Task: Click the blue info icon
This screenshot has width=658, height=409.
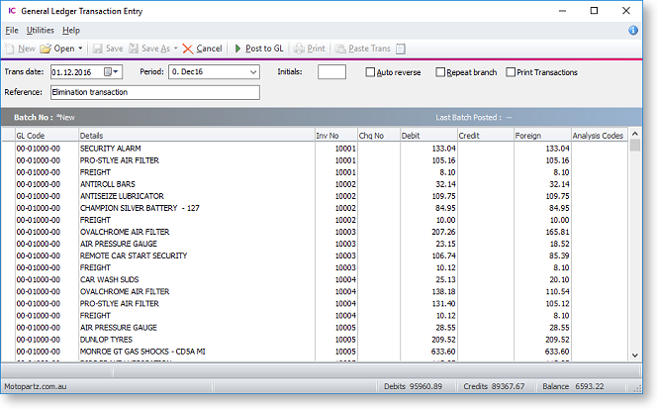Action: (633, 31)
